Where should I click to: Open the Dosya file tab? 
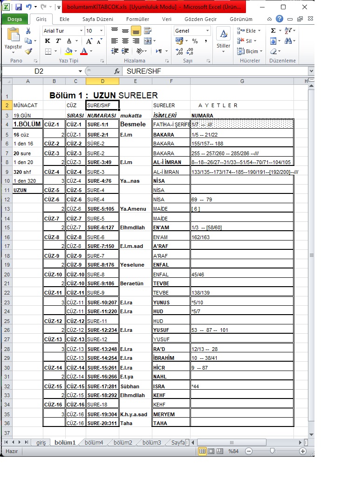(x=14, y=19)
